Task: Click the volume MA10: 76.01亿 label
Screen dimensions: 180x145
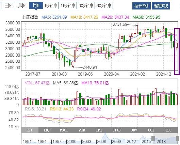Action: (x=95, y=83)
